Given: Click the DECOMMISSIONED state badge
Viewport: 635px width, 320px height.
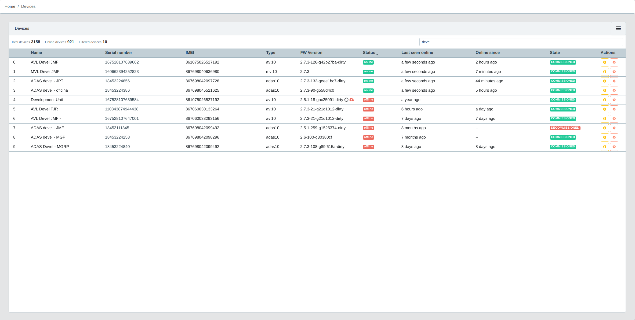Looking at the screenshot, I should 565,128.
